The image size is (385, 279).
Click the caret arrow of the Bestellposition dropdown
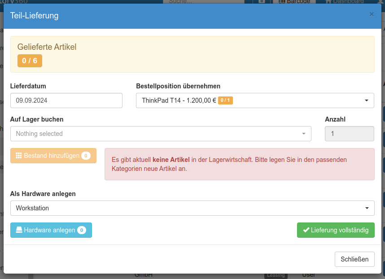(366, 100)
